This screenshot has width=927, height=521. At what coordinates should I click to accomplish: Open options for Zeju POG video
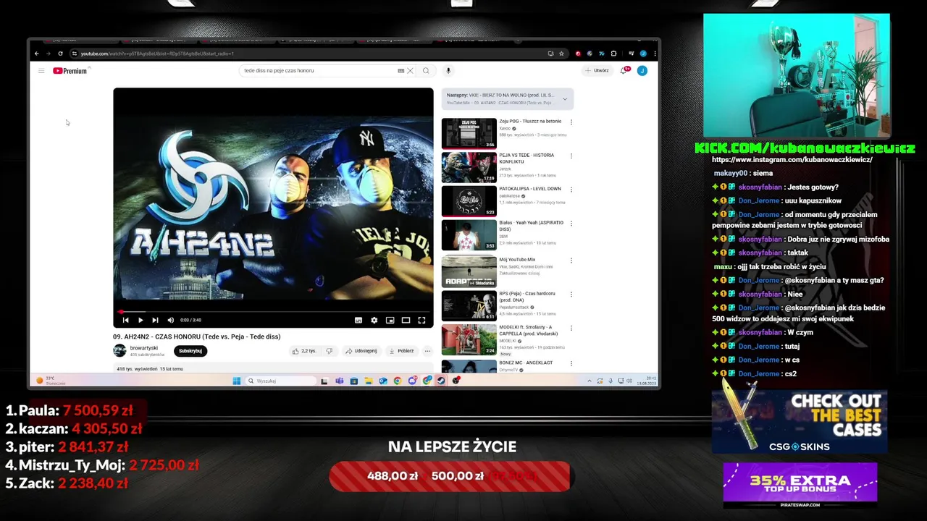571,122
